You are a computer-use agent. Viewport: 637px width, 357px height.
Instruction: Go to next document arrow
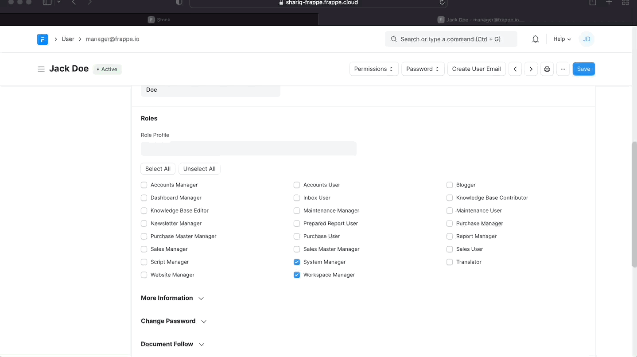[x=531, y=69]
